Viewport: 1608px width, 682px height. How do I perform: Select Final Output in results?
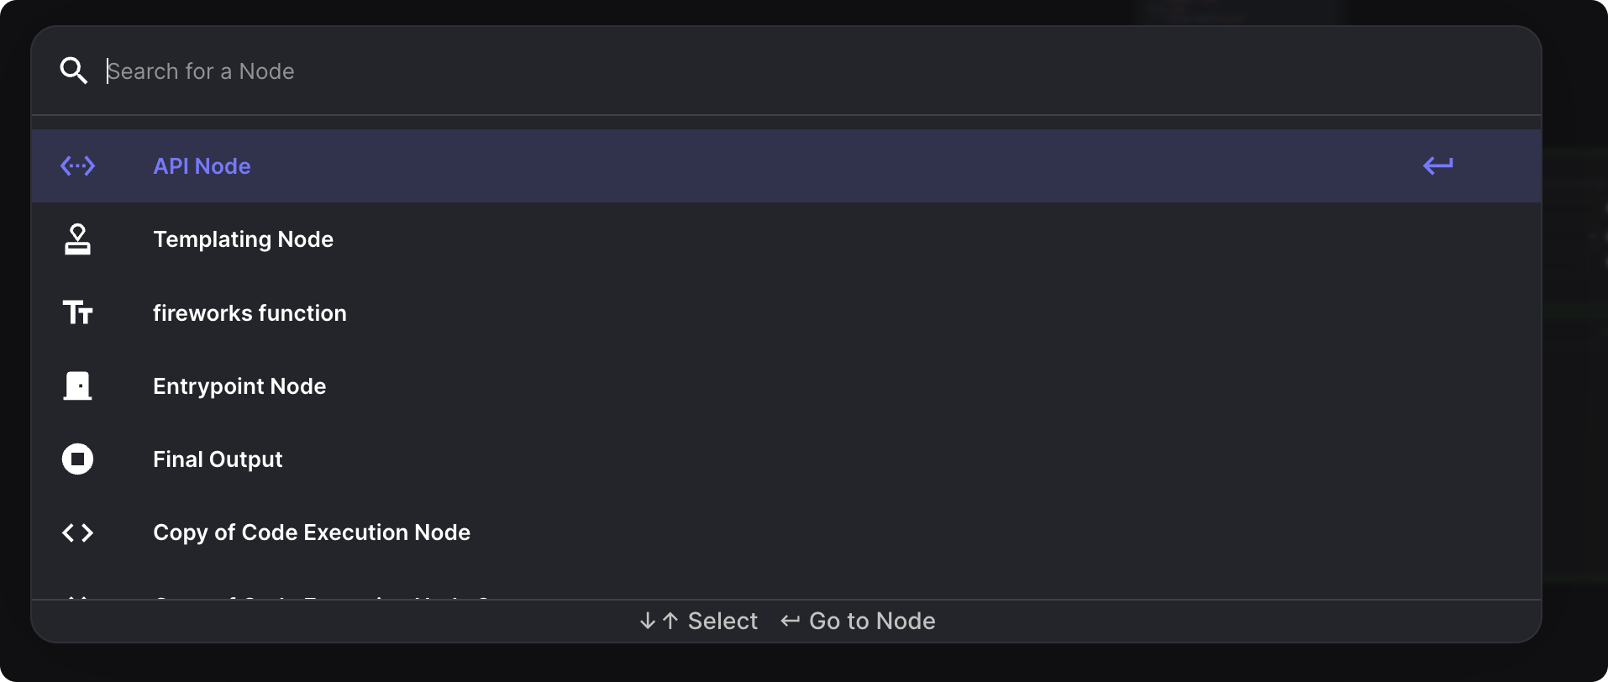[218, 459]
